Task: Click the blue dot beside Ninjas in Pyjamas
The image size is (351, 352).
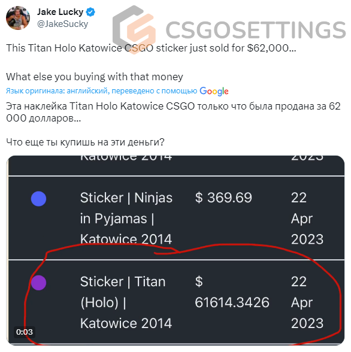Action: [x=38, y=199]
